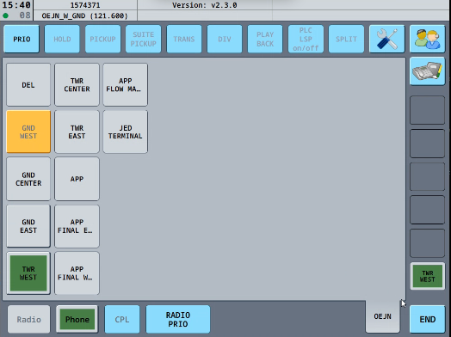
Task: Click the 1574371 identifier text
Action: 85,5
